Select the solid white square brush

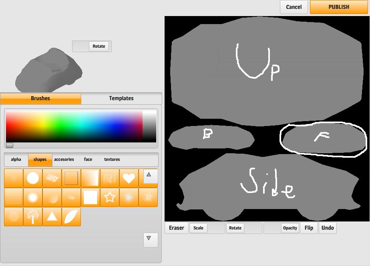(90, 197)
